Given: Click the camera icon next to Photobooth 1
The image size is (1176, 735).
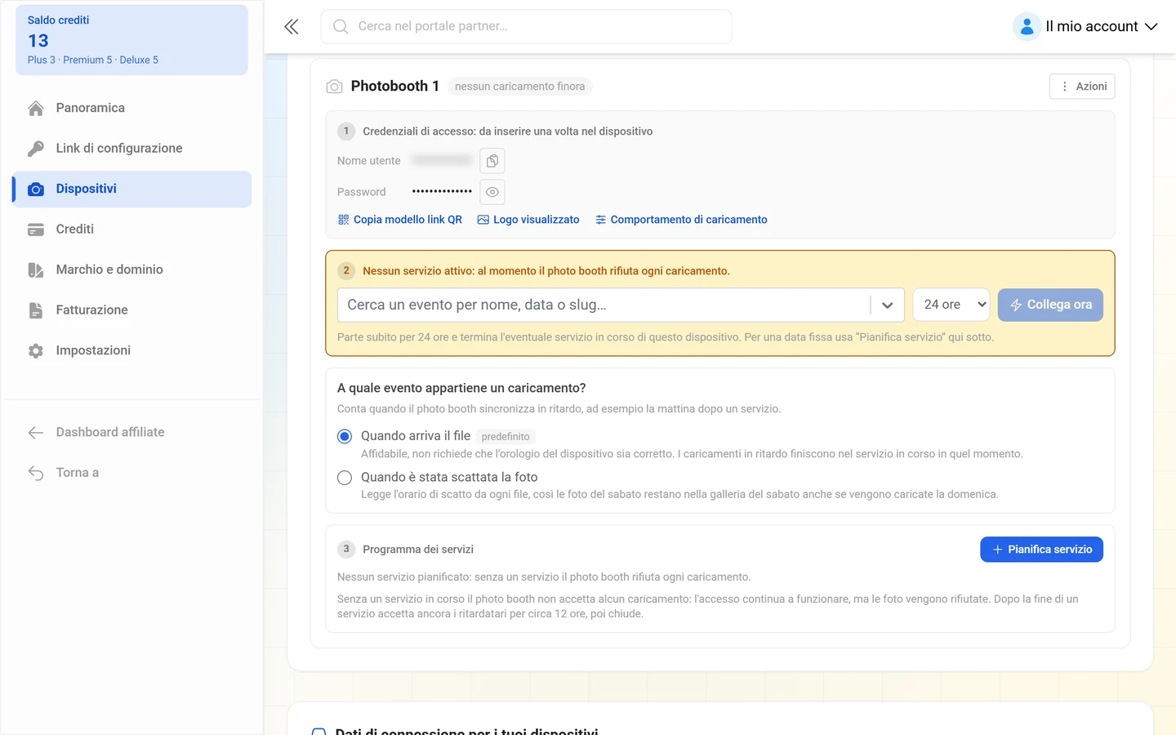Looking at the screenshot, I should (x=335, y=87).
